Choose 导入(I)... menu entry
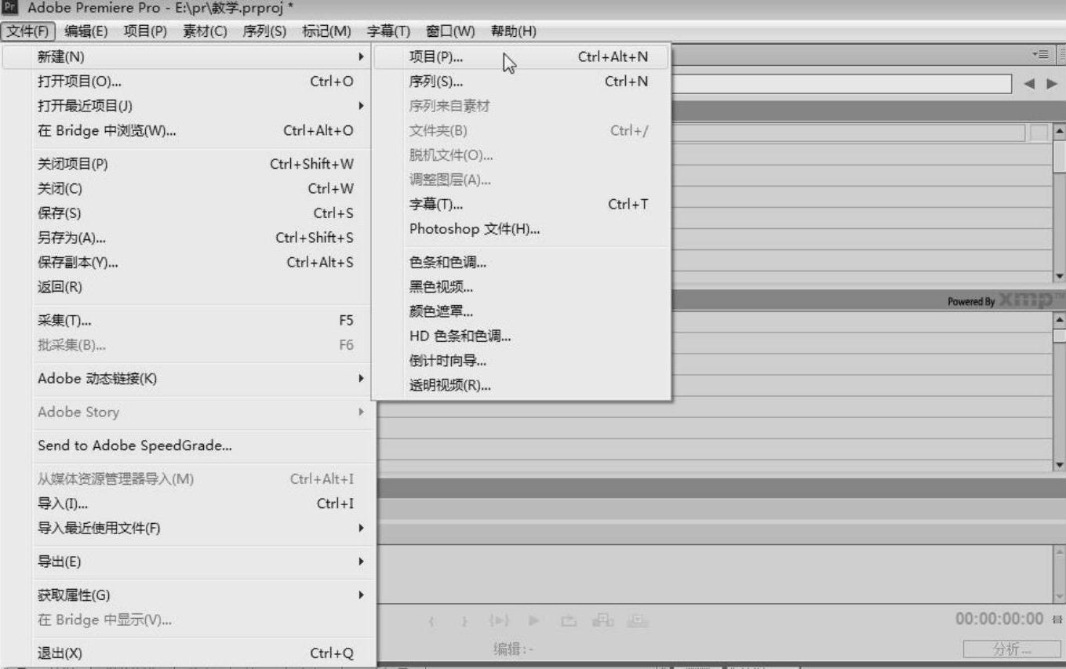 (188, 504)
